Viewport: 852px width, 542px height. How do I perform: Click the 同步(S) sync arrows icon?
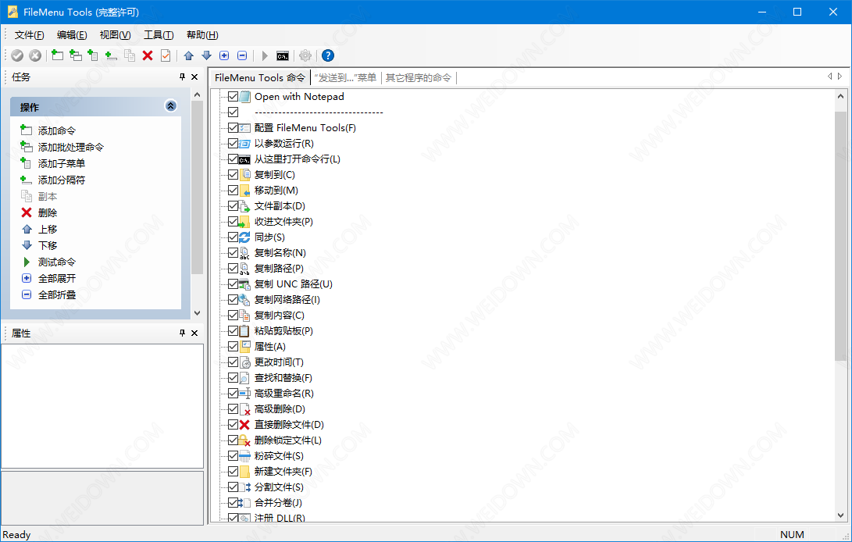pyautogui.click(x=245, y=237)
